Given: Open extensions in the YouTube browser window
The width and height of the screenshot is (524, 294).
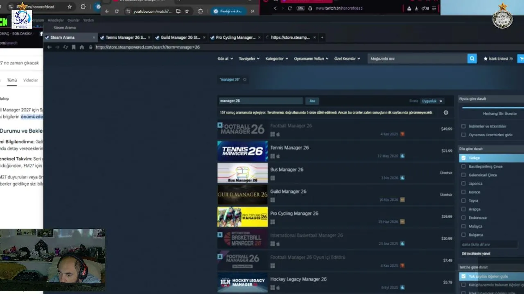Looking at the screenshot, I should [200, 11].
